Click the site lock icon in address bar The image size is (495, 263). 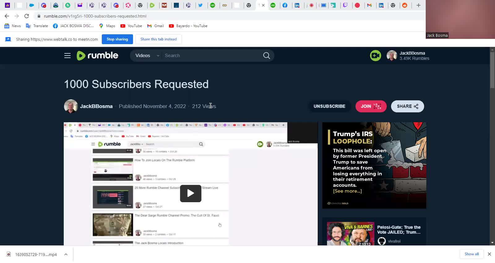point(39,16)
